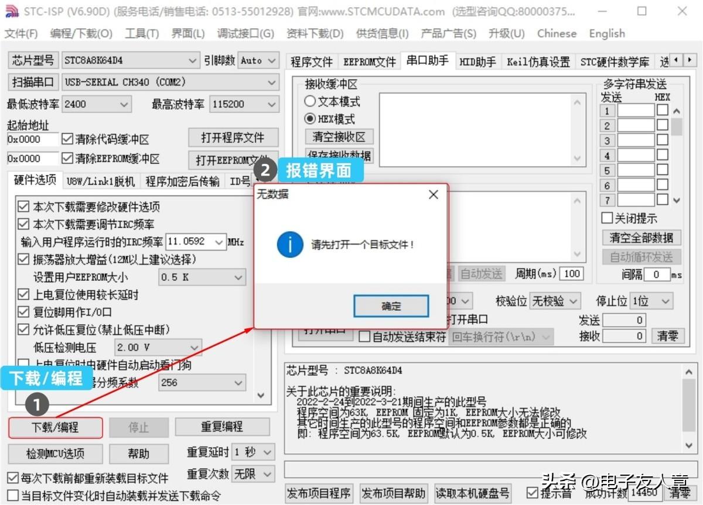Click the chip info panel scrollbar down arrow
Image resolution: width=703 pixels, height=505 pixels.
point(690,445)
